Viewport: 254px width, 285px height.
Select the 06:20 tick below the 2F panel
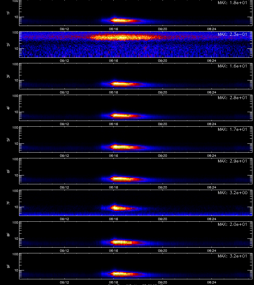[162, 60]
